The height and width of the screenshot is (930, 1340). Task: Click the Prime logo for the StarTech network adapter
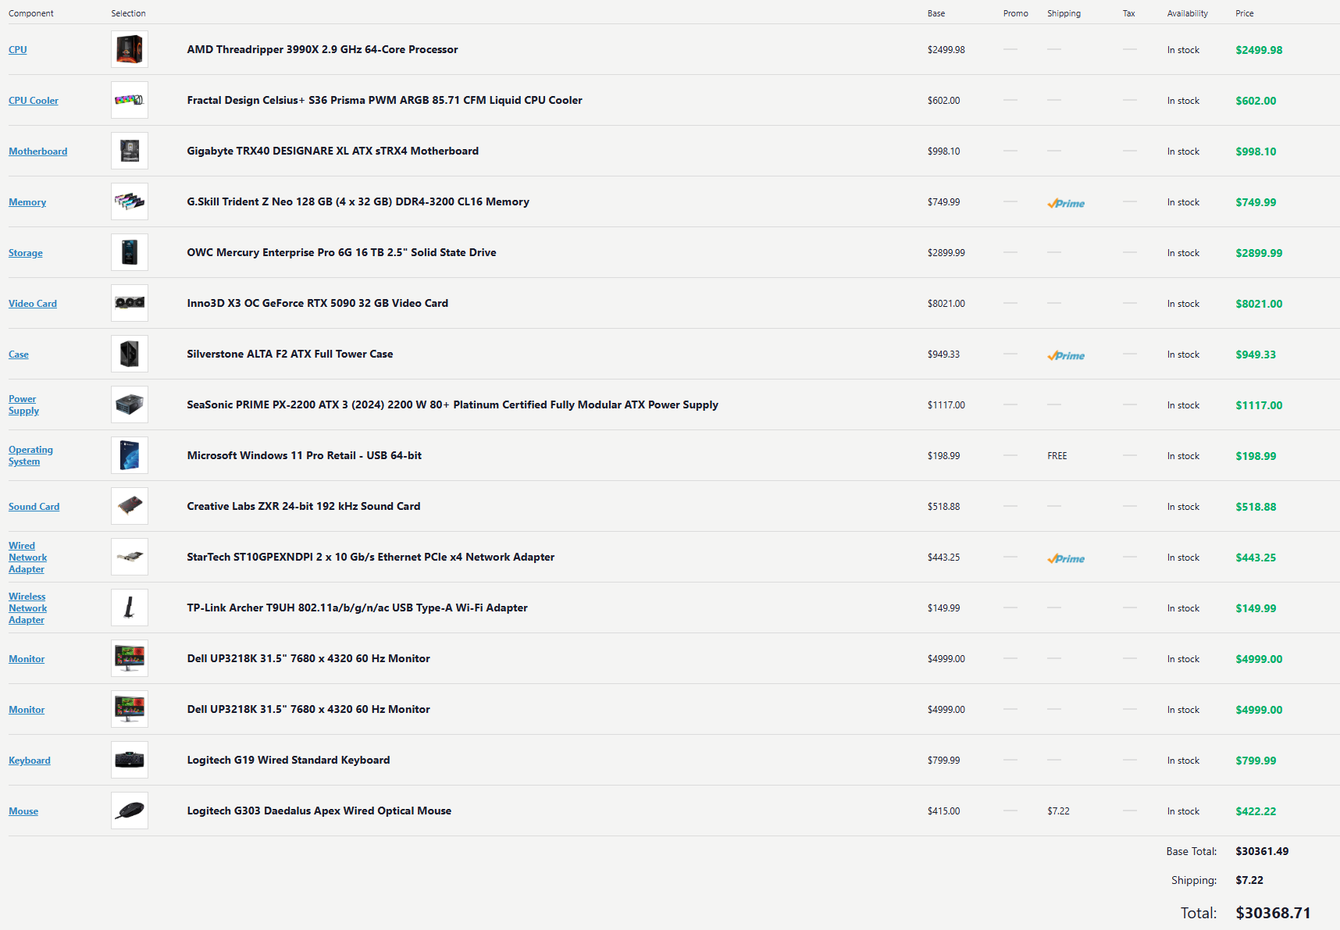1066,558
